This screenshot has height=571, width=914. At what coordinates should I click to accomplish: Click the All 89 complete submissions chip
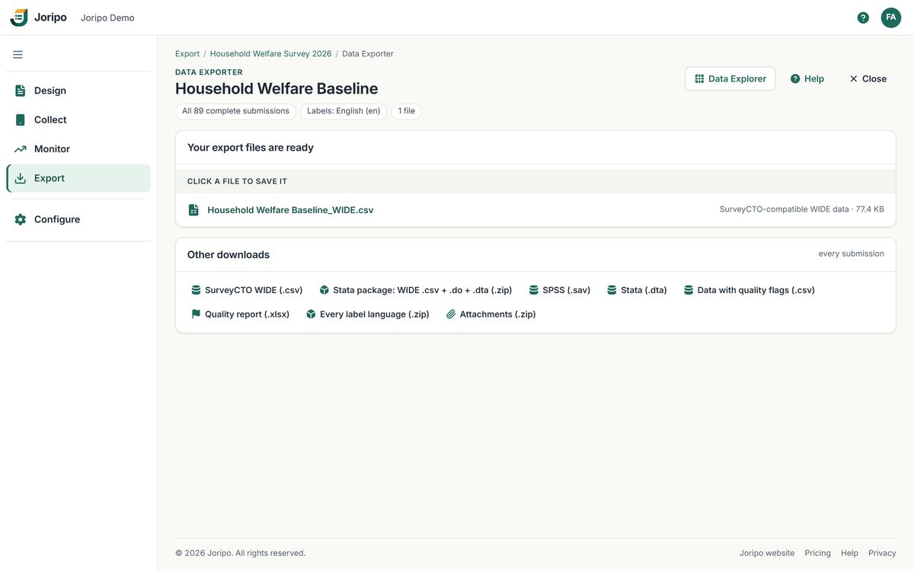tap(235, 111)
